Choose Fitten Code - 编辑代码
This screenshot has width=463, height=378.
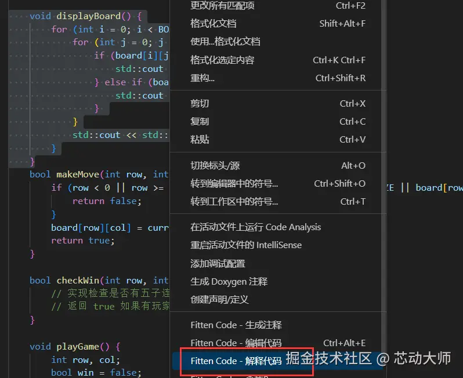pos(278,343)
